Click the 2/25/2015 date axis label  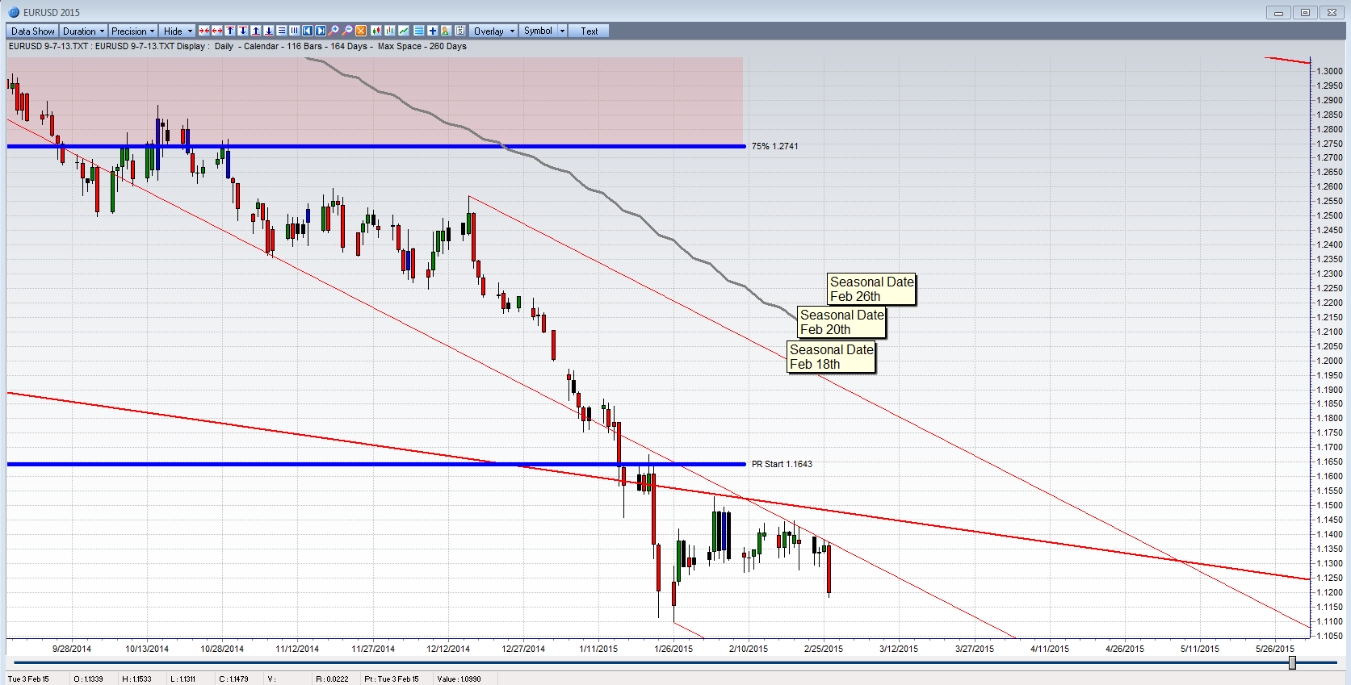coord(824,649)
